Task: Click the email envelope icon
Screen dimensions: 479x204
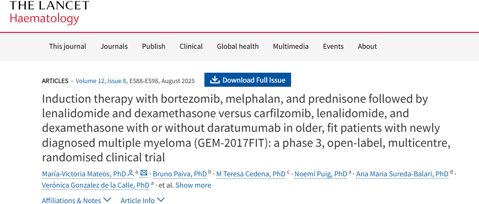Action: pyautogui.click(x=144, y=174)
